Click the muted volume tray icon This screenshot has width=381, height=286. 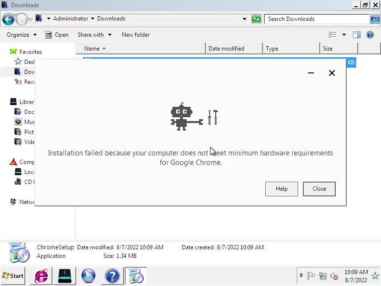pyautogui.click(x=334, y=276)
